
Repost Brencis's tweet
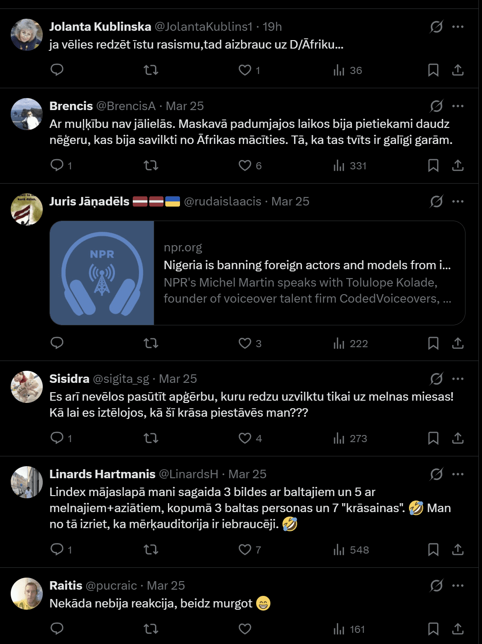click(151, 166)
